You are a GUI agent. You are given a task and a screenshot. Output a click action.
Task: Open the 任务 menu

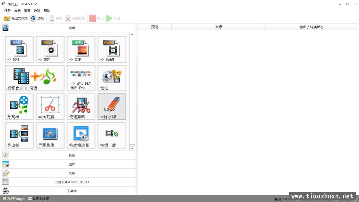(7, 11)
